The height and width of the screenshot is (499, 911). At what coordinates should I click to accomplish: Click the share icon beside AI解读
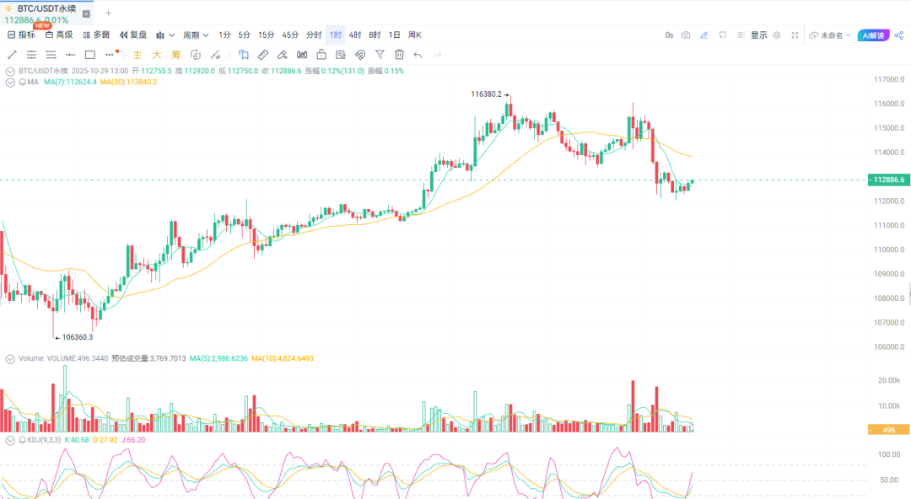898,35
